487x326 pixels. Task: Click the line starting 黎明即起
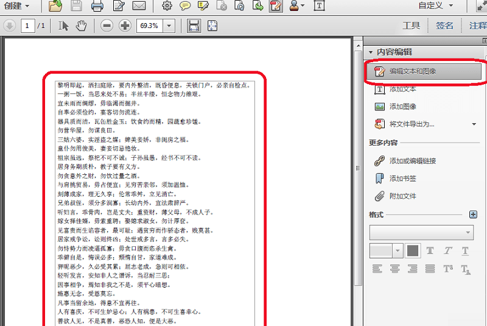(x=154, y=85)
